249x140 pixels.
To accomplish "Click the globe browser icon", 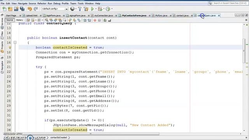I will point(72,9).
